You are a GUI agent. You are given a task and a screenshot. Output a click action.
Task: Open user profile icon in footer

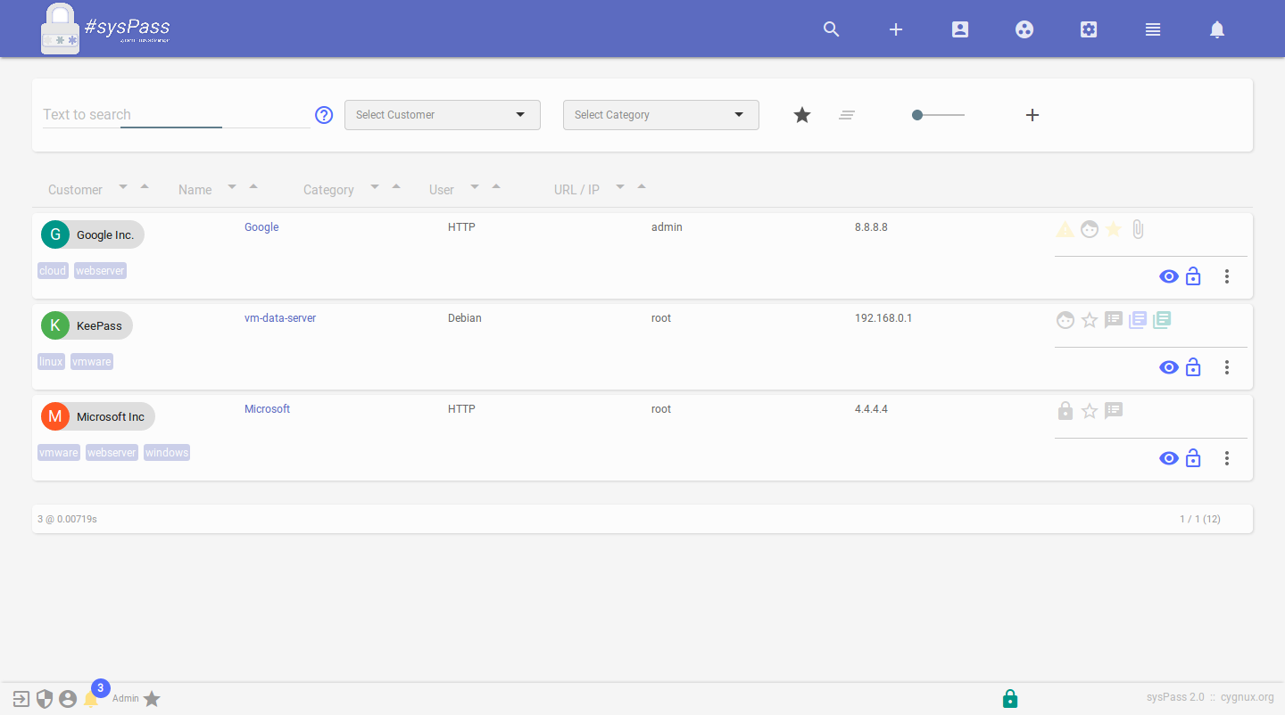(68, 699)
